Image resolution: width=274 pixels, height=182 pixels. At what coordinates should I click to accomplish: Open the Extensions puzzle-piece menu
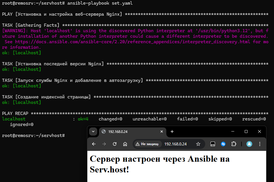point(234,144)
